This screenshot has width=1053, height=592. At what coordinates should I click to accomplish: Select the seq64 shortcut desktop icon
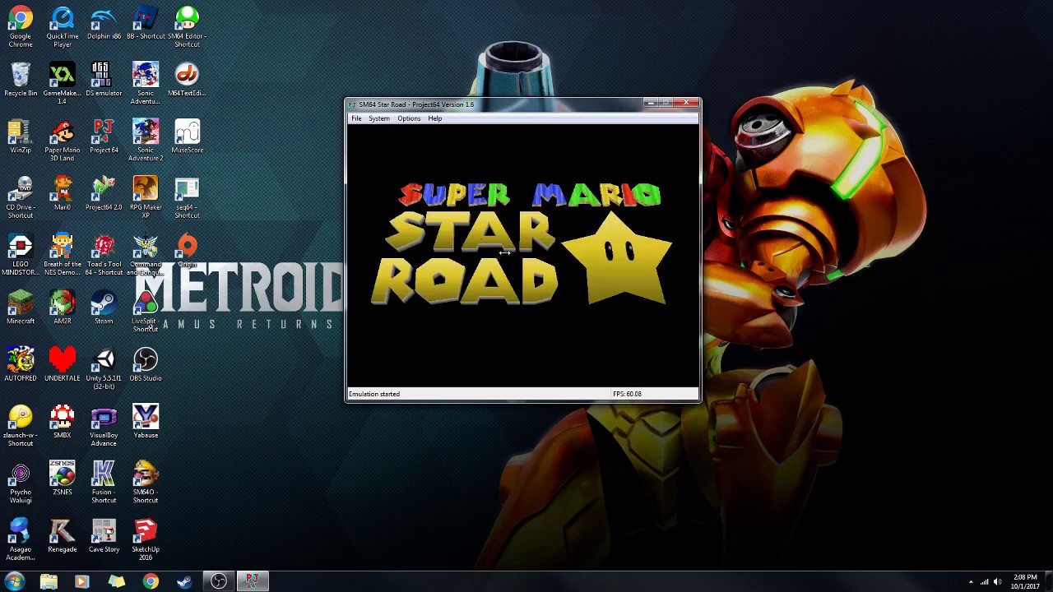187,197
